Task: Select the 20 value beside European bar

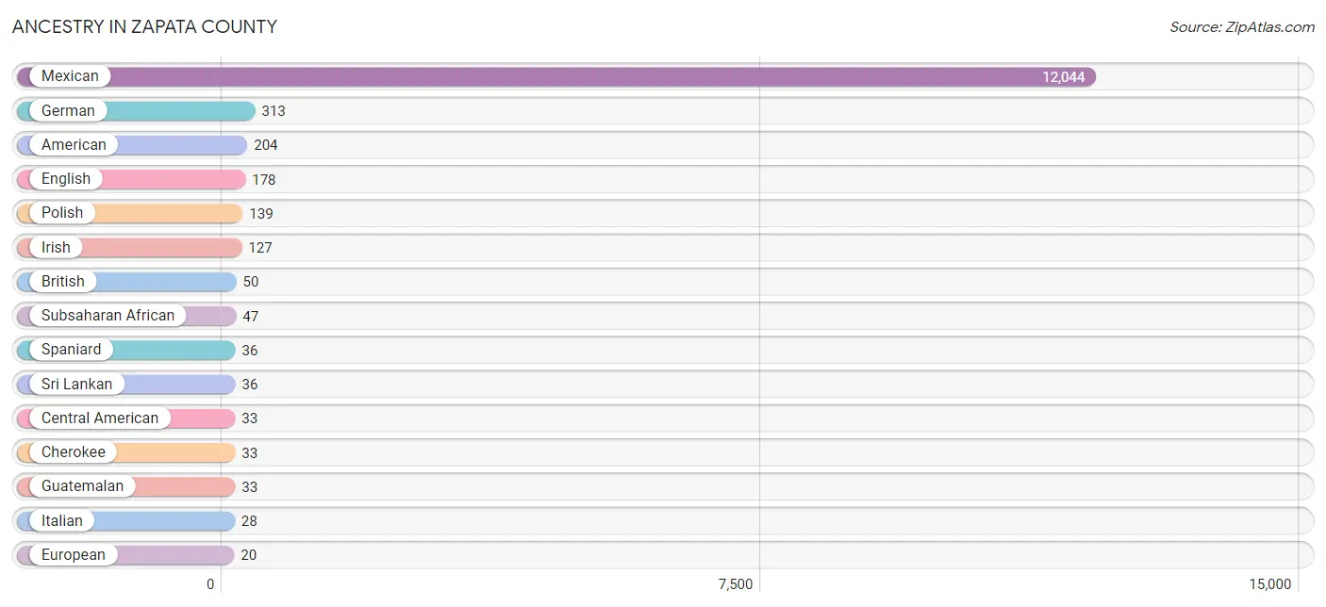Action: tap(249, 555)
